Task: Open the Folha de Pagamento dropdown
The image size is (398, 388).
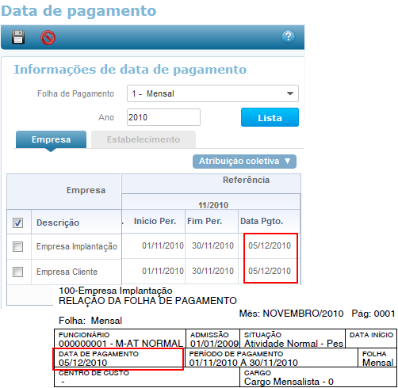Action: tap(212, 93)
